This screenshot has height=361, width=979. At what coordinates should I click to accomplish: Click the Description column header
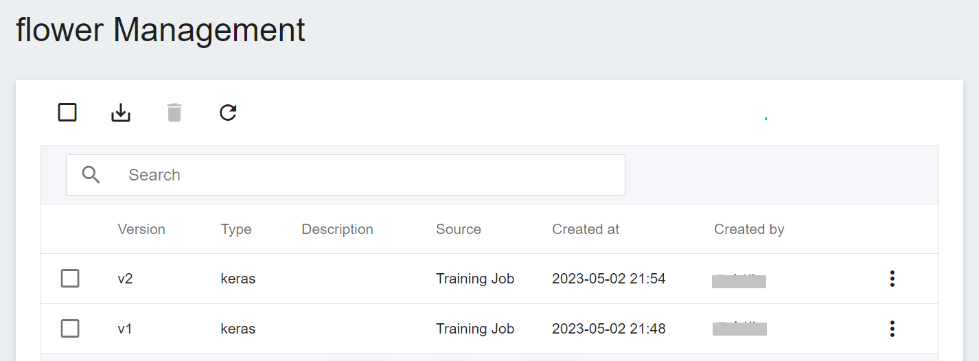(x=337, y=229)
